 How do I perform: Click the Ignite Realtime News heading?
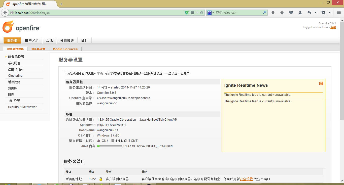click(246, 85)
